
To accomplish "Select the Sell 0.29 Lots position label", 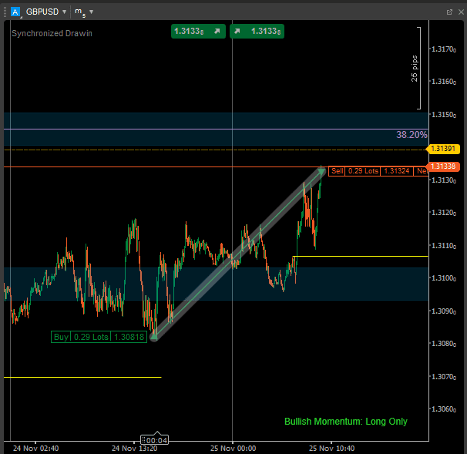I will [378, 171].
